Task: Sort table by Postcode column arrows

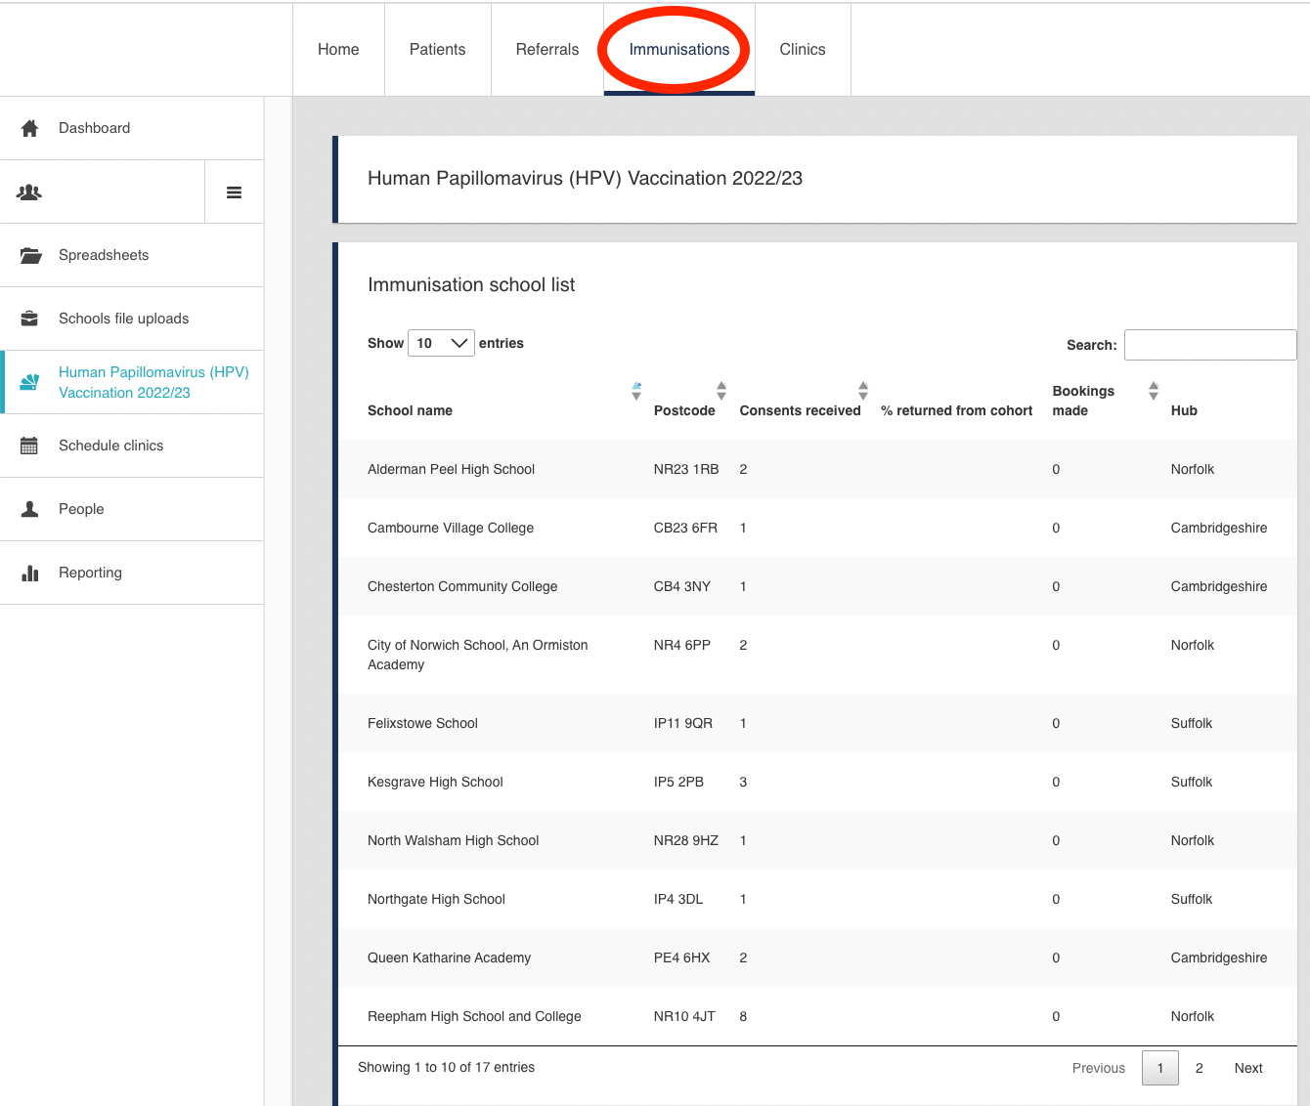Action: pyautogui.click(x=721, y=391)
